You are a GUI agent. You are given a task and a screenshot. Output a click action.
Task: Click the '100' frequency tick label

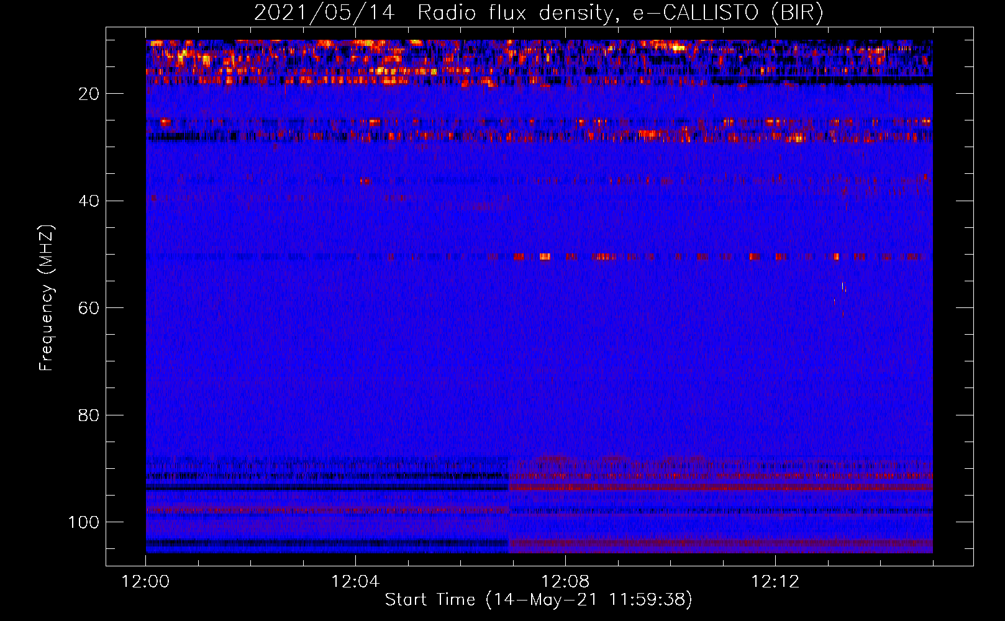click(x=84, y=522)
